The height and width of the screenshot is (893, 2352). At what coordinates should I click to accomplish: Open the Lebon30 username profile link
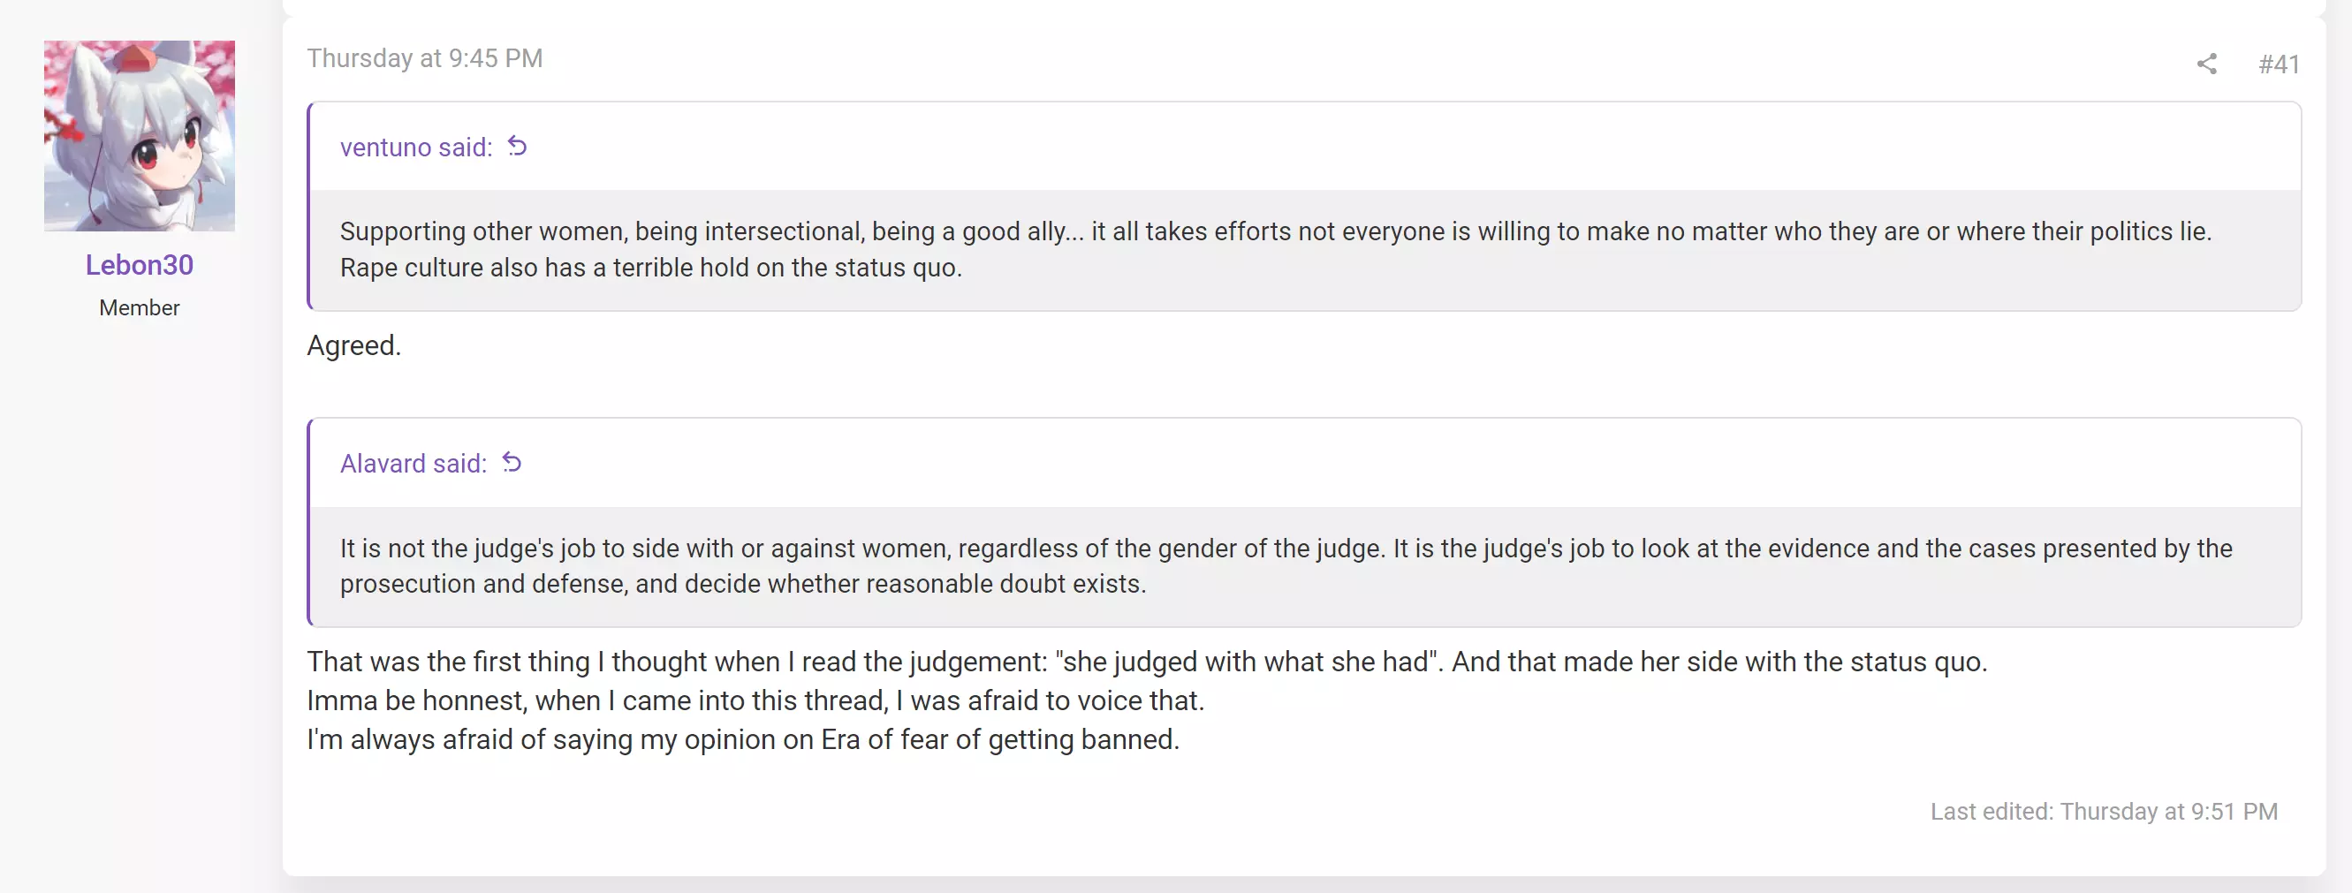click(x=139, y=265)
